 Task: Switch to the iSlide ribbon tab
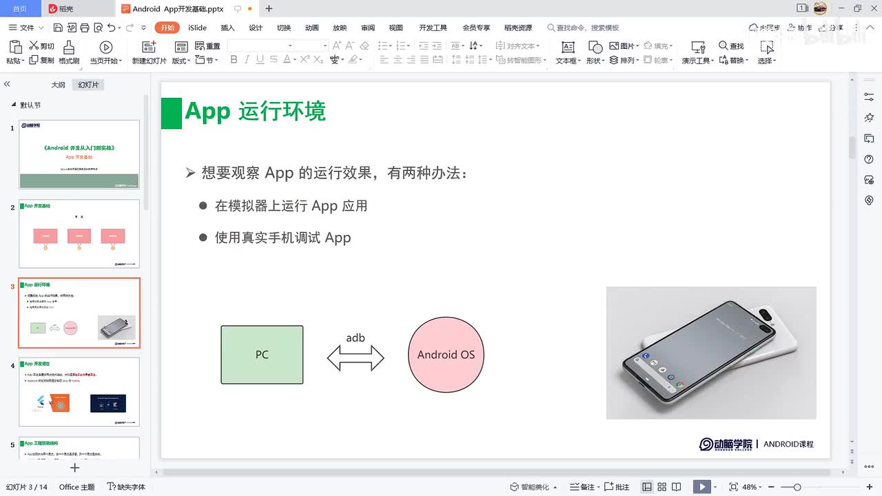pyautogui.click(x=197, y=28)
